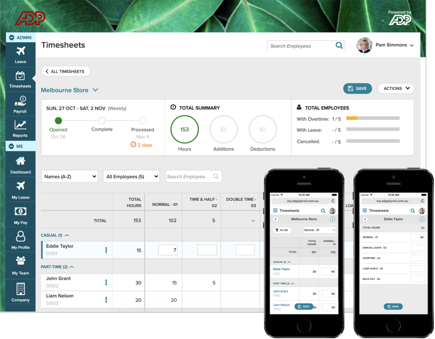Click Eddie Taylor Normal - 01 hours field
The height and width of the screenshot is (339, 435).
(x=168, y=250)
